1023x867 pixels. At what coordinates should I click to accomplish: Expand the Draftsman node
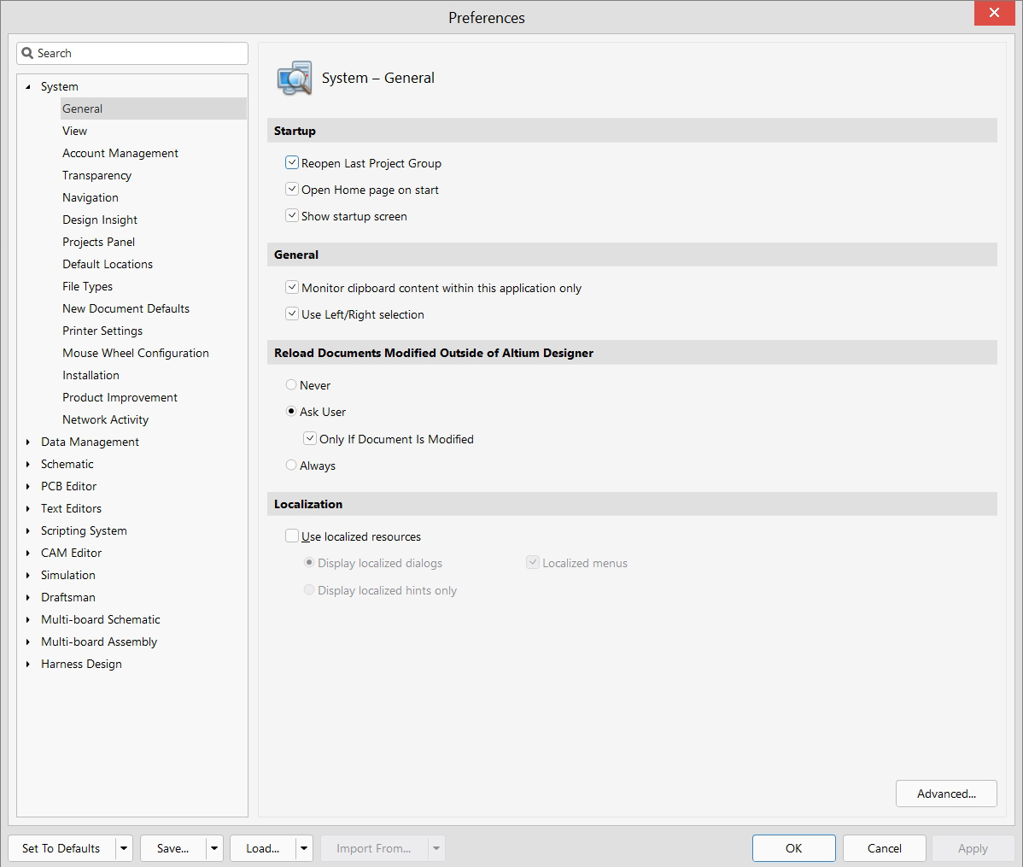28,597
